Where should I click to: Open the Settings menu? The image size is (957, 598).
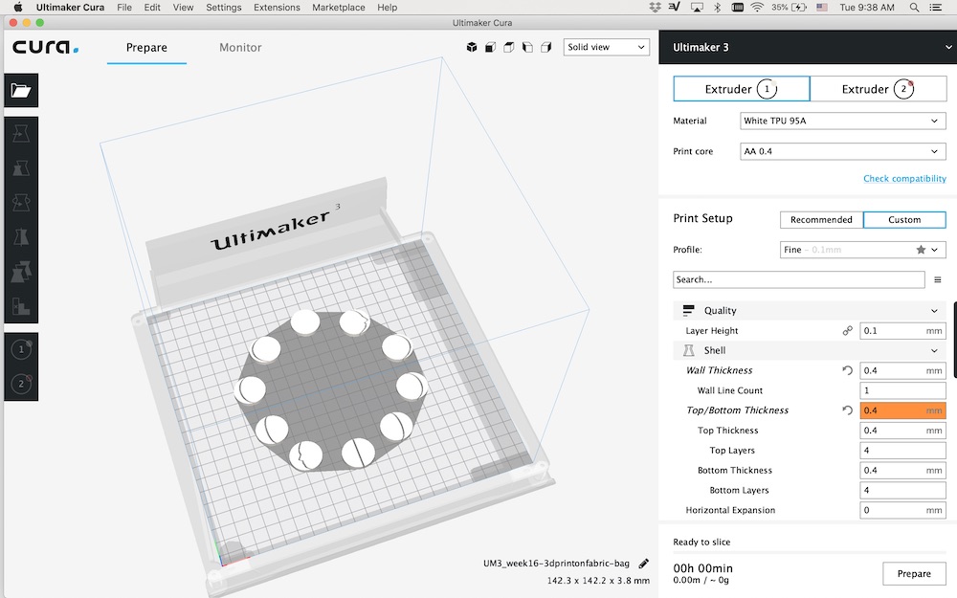(223, 8)
